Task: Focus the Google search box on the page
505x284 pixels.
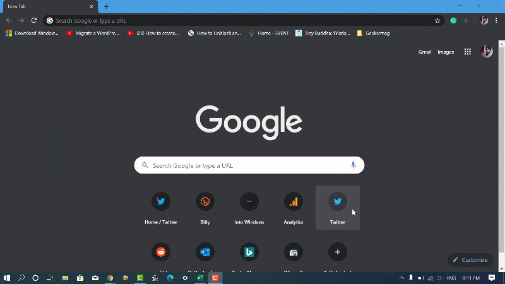Action: pos(249,165)
